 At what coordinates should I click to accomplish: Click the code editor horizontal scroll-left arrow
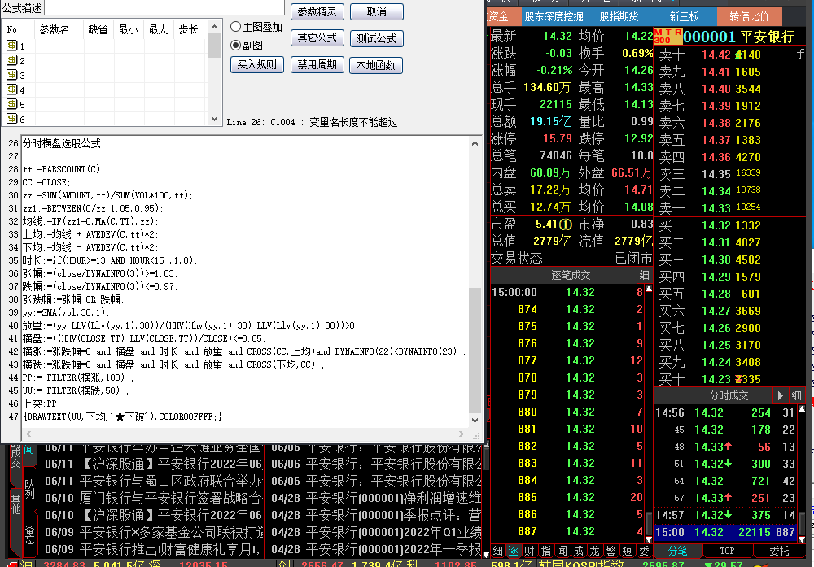pos(28,434)
